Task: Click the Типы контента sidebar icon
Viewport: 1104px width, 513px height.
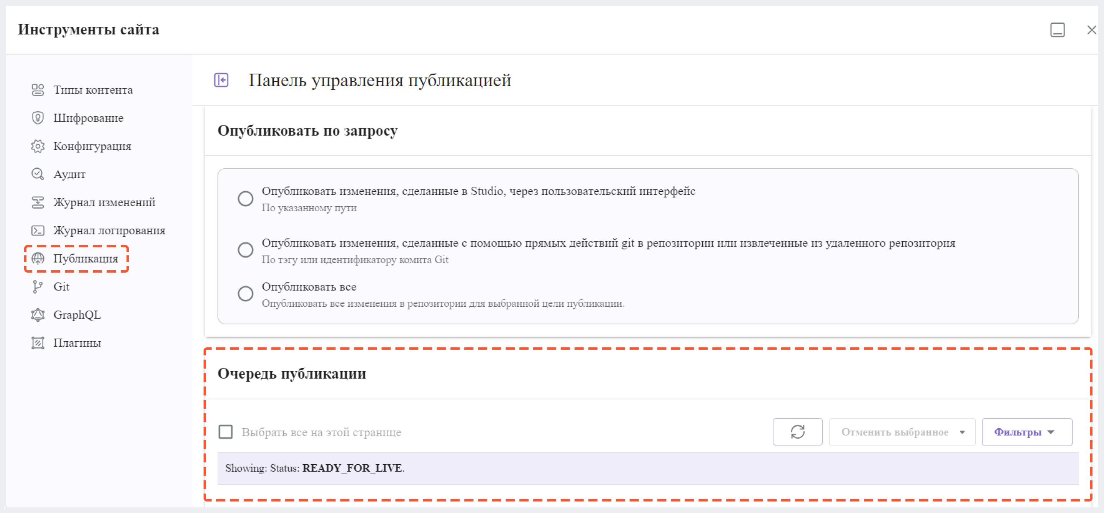Action: [x=38, y=90]
